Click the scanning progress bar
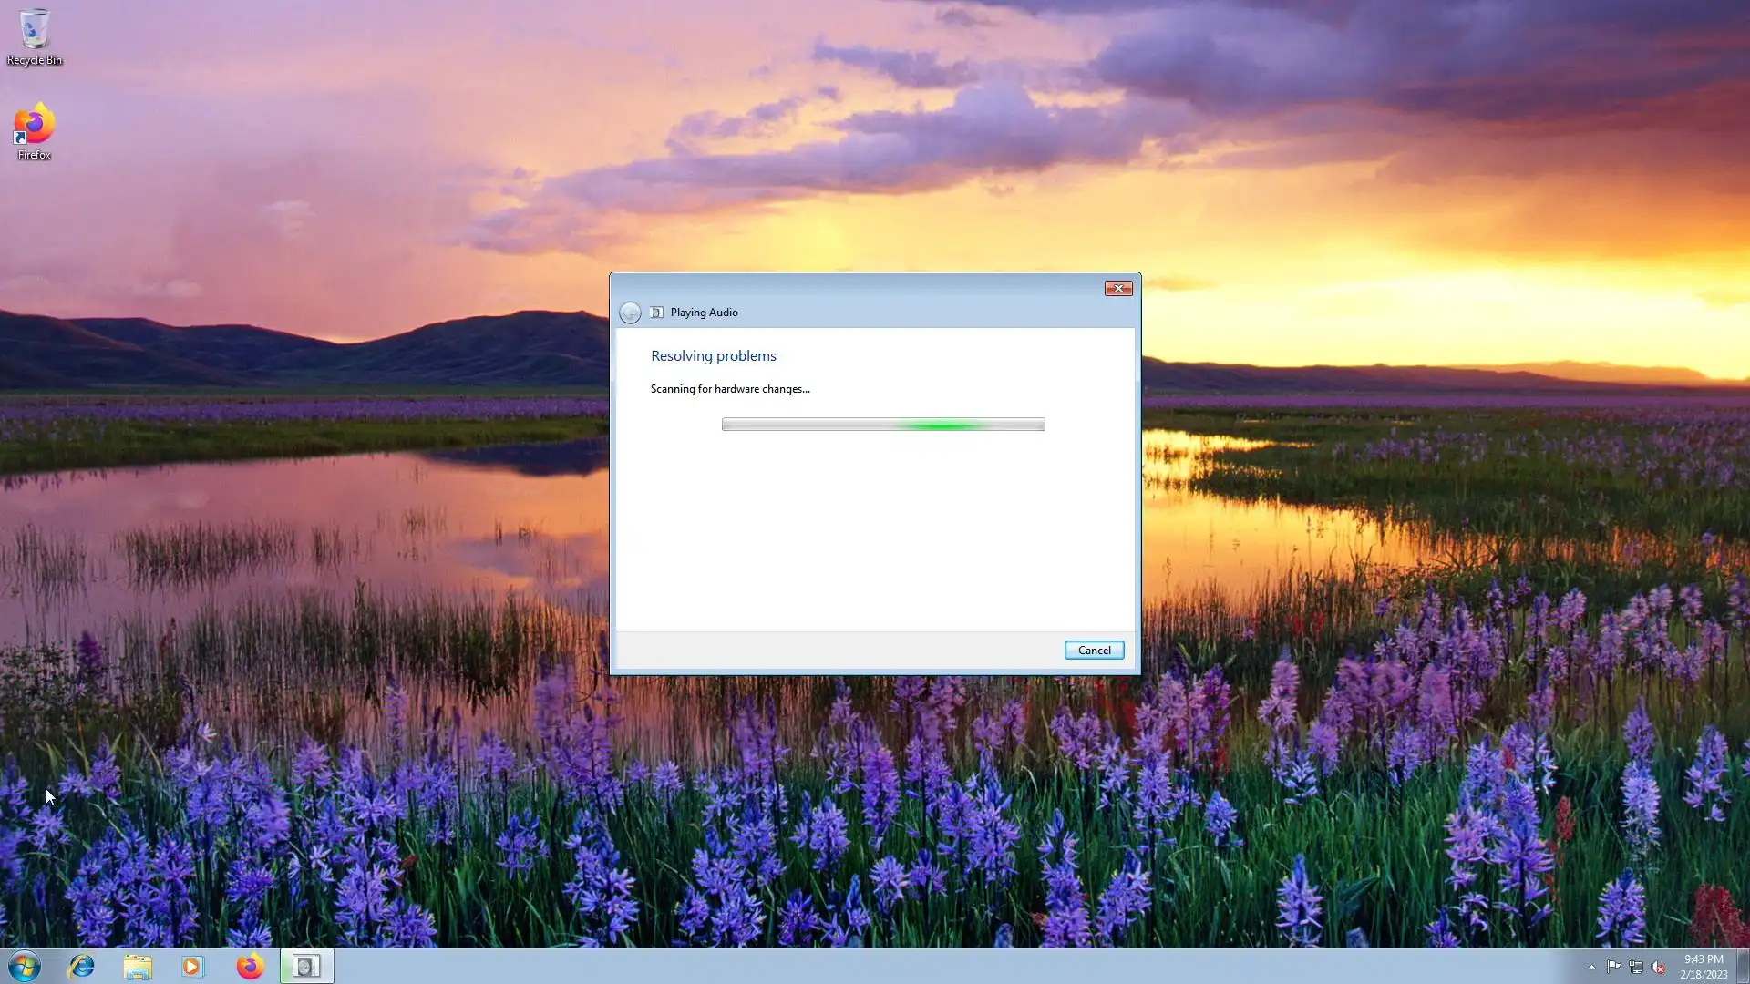1750x984 pixels. pyautogui.click(x=882, y=425)
